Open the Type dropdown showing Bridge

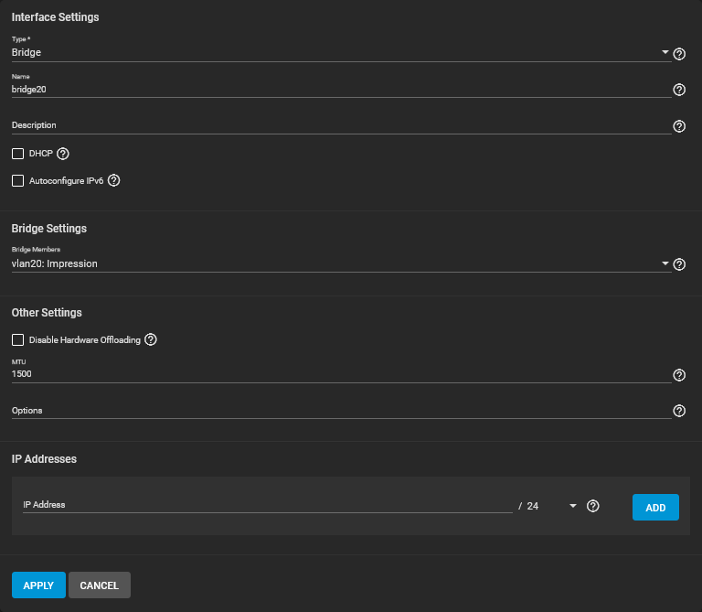[341, 52]
